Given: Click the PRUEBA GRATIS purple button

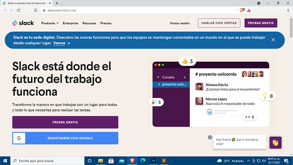Looking at the screenshot, I should click(65, 122).
